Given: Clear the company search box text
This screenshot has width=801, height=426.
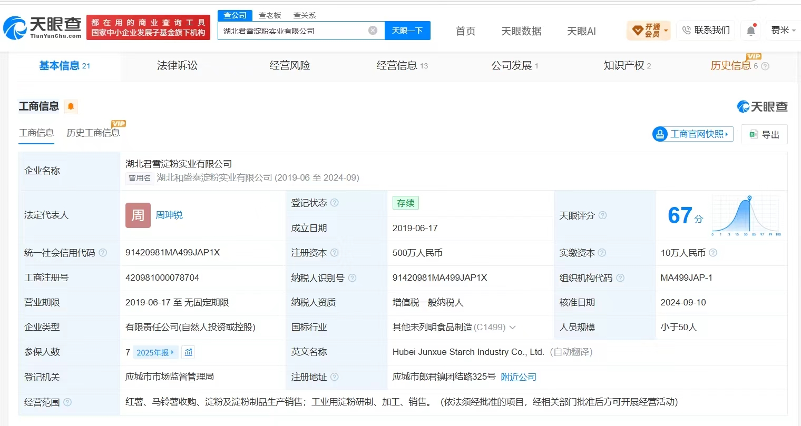Looking at the screenshot, I should point(373,31).
